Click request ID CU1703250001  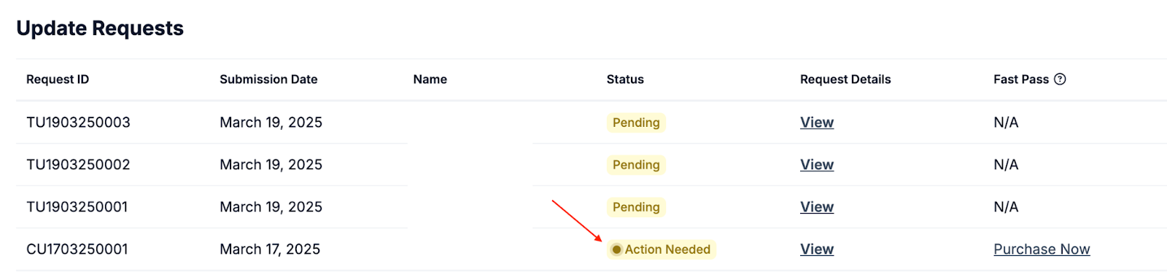coord(77,249)
